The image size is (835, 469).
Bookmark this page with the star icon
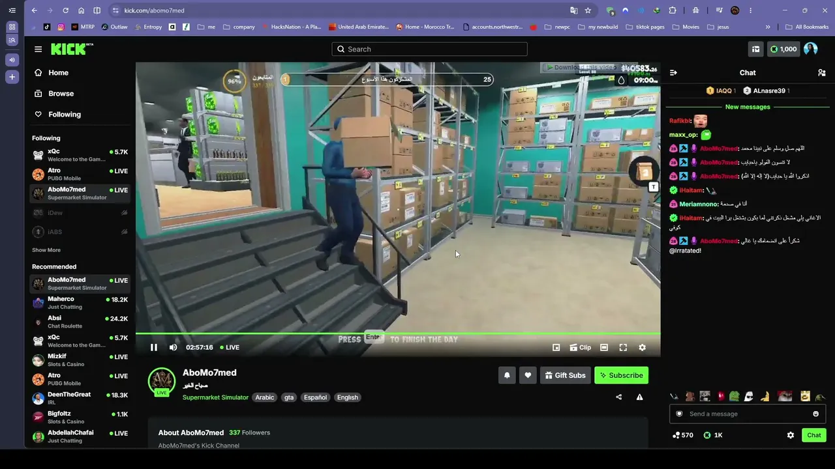588,10
